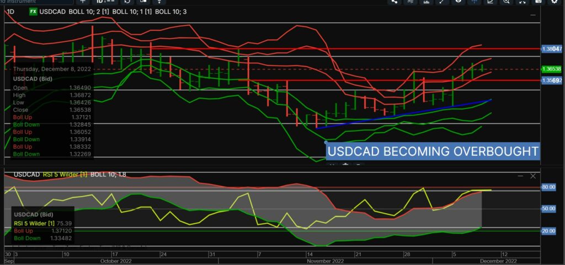Viewport: 565px width, 265px height.
Task: Toggle the eye visibility icon
Action: click(458, 2)
